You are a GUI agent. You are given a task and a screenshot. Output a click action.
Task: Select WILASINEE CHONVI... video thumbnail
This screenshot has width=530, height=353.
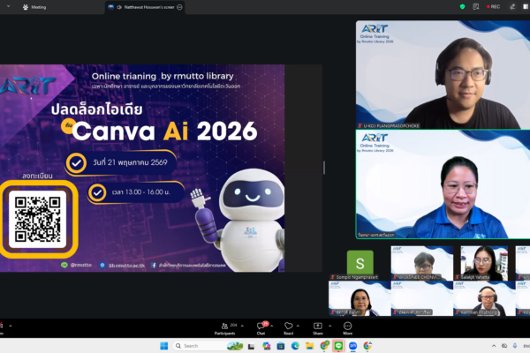[422, 263]
